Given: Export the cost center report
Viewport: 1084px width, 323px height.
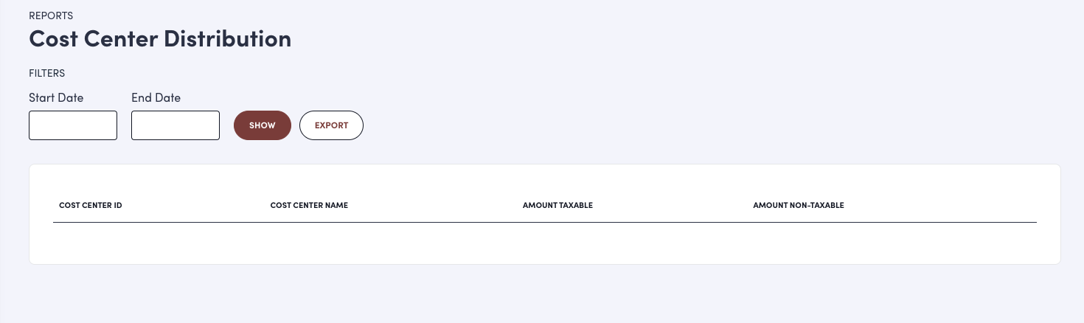Looking at the screenshot, I should (331, 125).
